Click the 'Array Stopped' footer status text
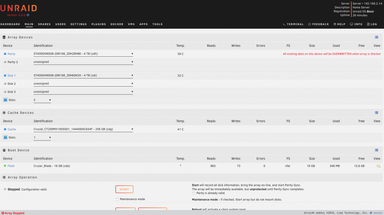This screenshot has height=215, width=384. (x=15, y=213)
